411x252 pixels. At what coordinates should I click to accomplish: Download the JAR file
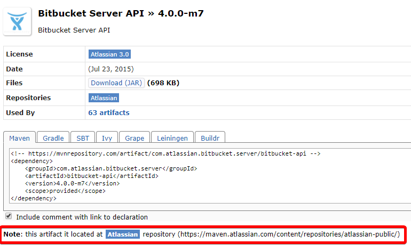116,83
